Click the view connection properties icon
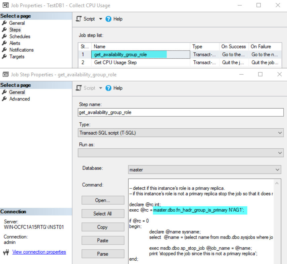This screenshot has height=264, width=287. [6, 252]
